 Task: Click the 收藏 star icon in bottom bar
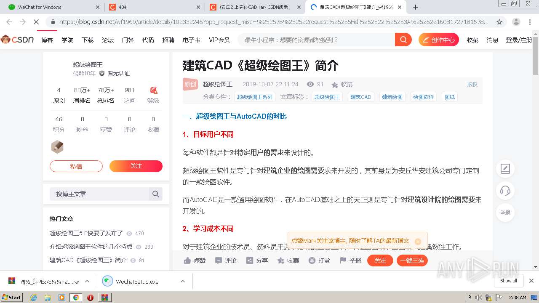click(281, 260)
